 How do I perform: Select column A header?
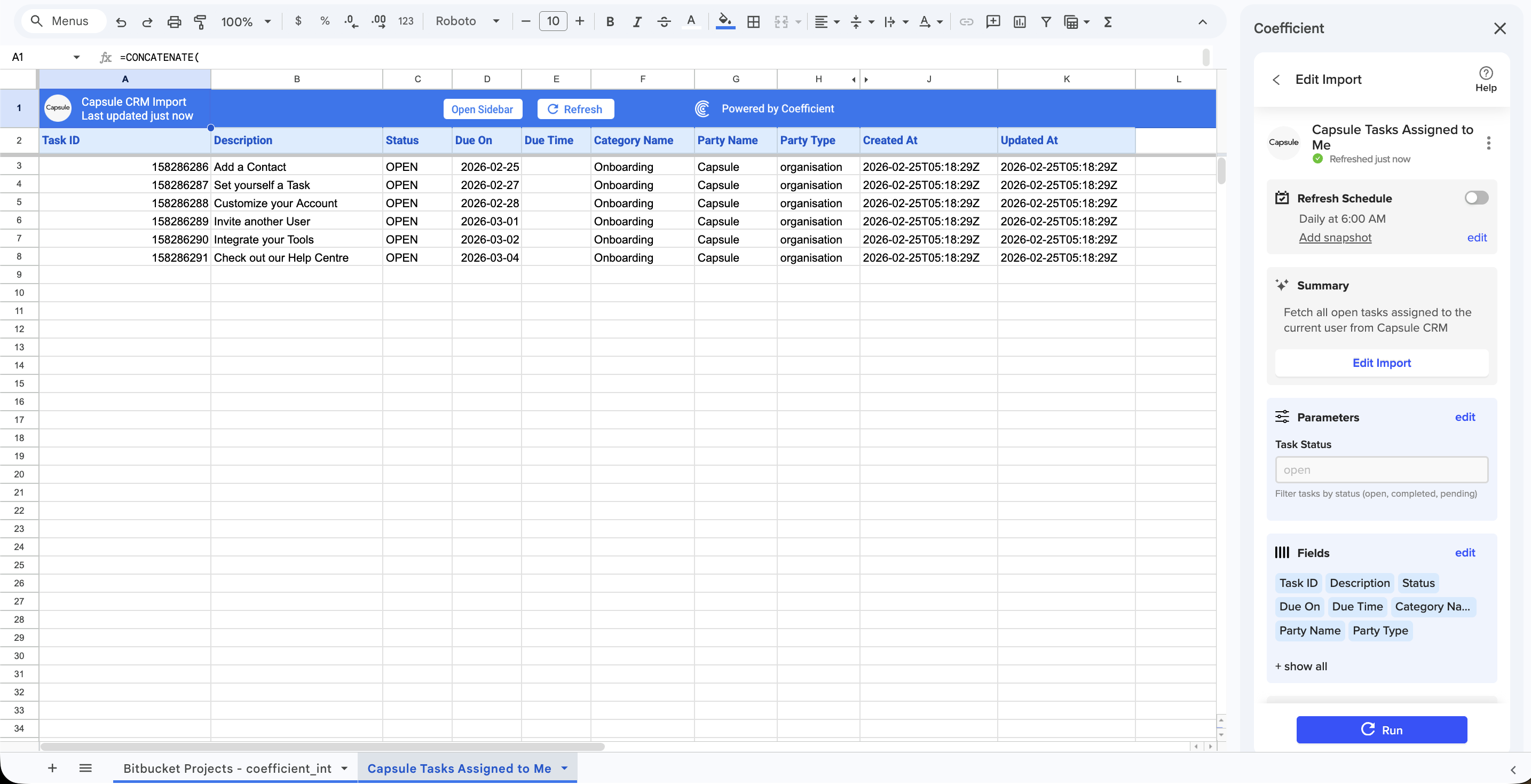pyautogui.click(x=125, y=79)
